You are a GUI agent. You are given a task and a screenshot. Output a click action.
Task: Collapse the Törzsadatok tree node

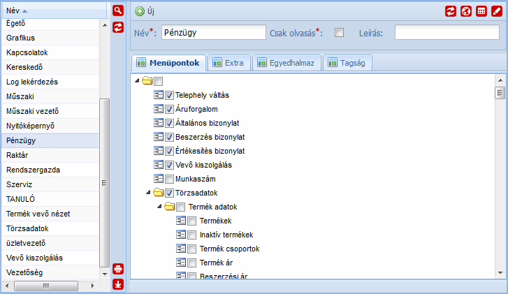[148, 192]
